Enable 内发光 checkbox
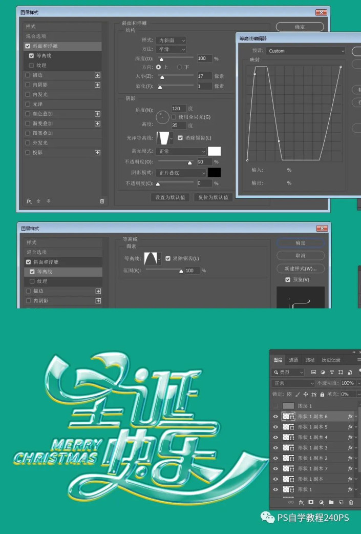This screenshot has width=361, height=534. pos(28,94)
